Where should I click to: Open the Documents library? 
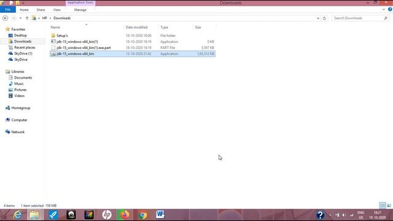pos(23,78)
